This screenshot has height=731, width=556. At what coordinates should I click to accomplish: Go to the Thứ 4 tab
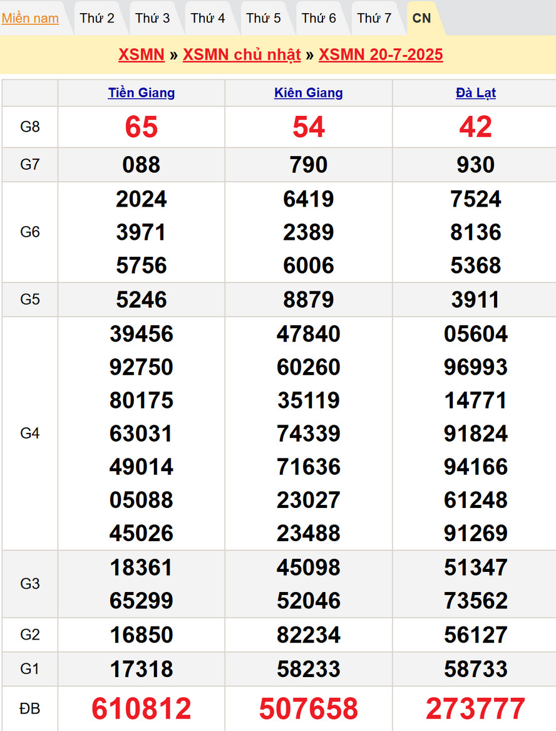pos(208,18)
